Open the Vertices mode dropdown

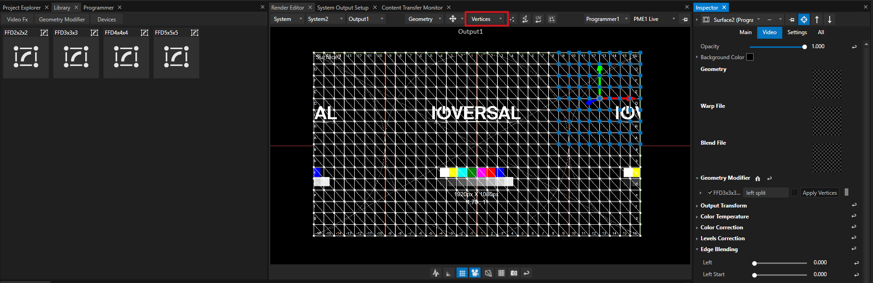click(487, 19)
